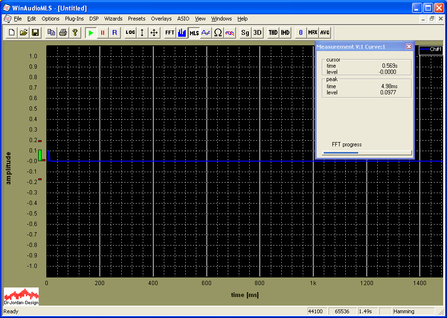Click the THD distortion measurement icon
447x318 pixels.
click(x=273, y=33)
